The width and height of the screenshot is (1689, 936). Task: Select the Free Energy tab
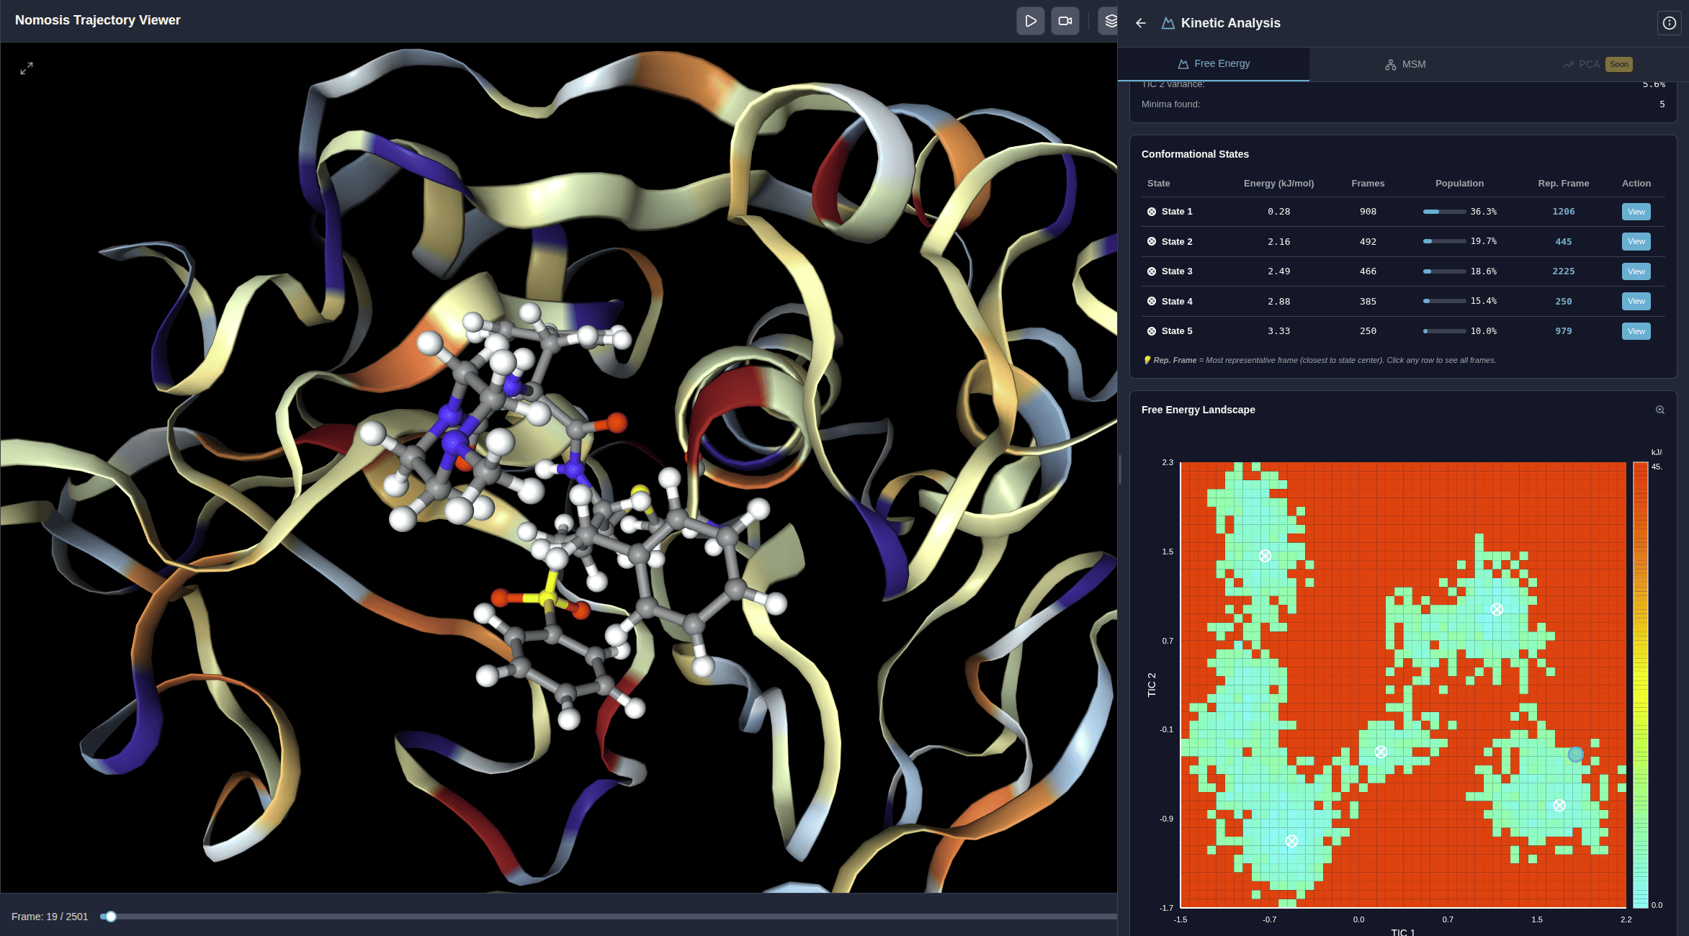coord(1213,63)
